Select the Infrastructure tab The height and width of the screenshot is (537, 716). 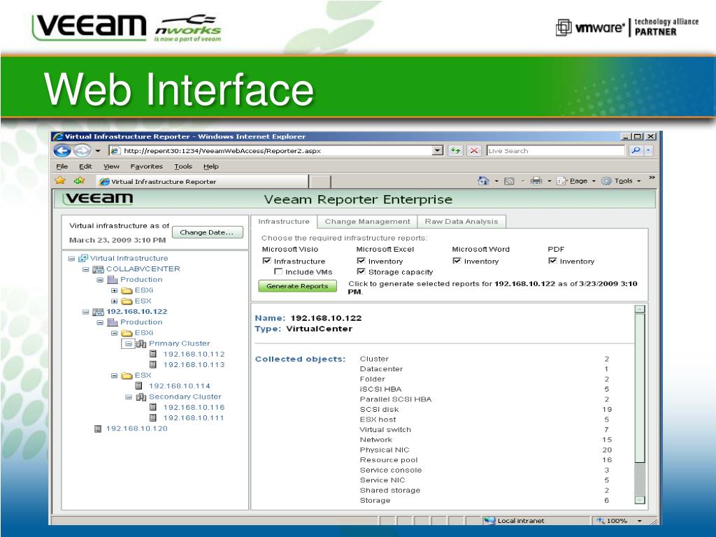tap(284, 222)
